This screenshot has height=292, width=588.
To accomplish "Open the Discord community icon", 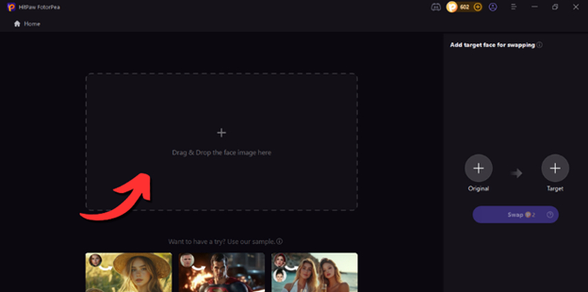I will coord(435,7).
